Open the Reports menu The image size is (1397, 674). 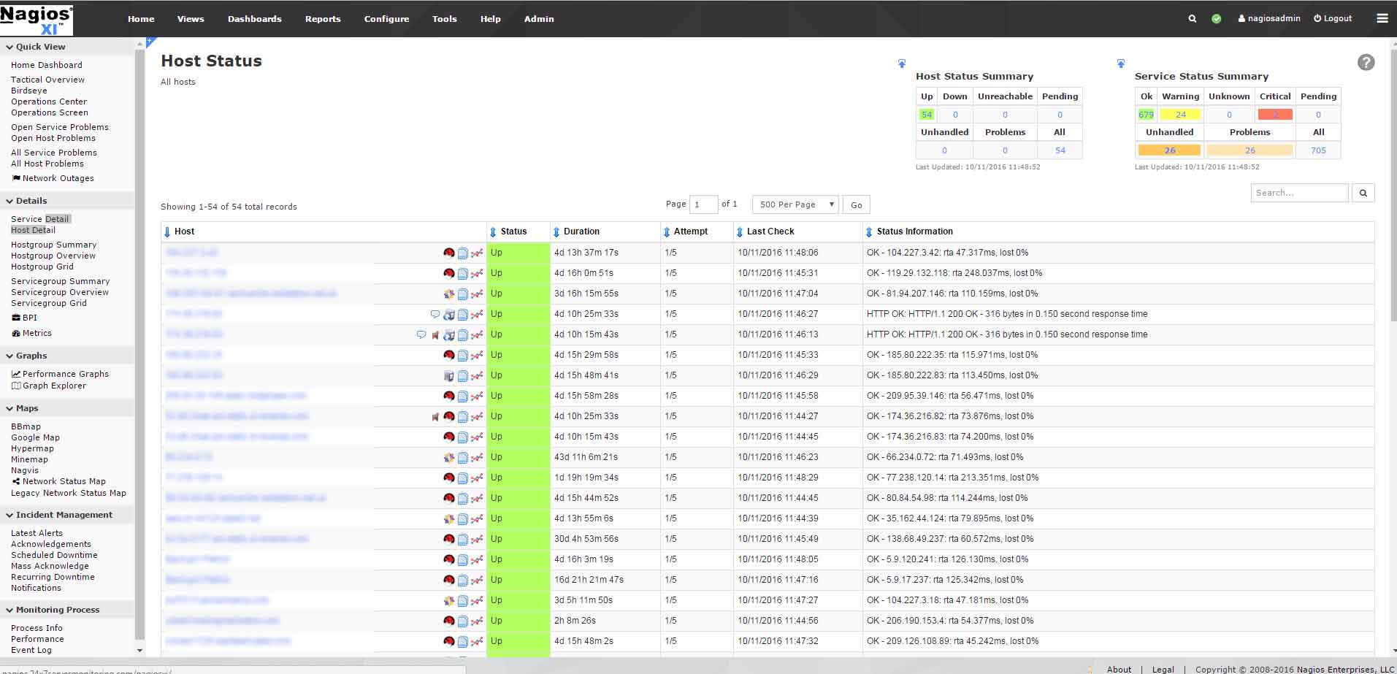point(323,19)
